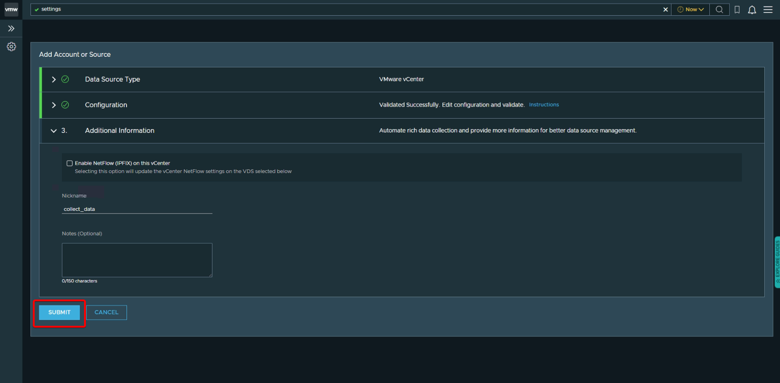
Task: Open the Now time range dropdown
Action: [690, 9]
